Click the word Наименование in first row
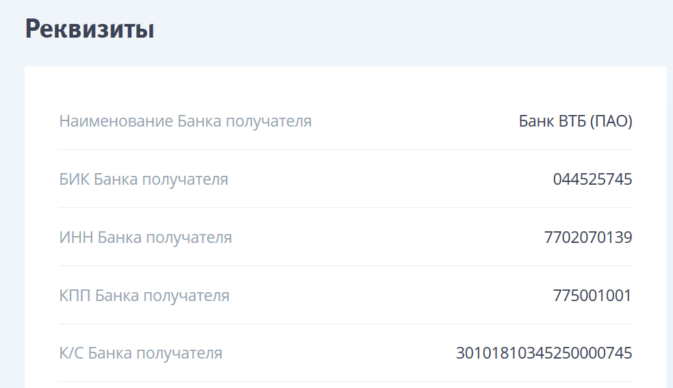Viewport: 673px width, 388px height. click(116, 122)
